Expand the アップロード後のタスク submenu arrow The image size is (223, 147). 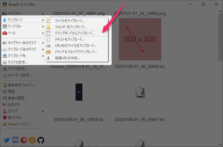click(43, 49)
